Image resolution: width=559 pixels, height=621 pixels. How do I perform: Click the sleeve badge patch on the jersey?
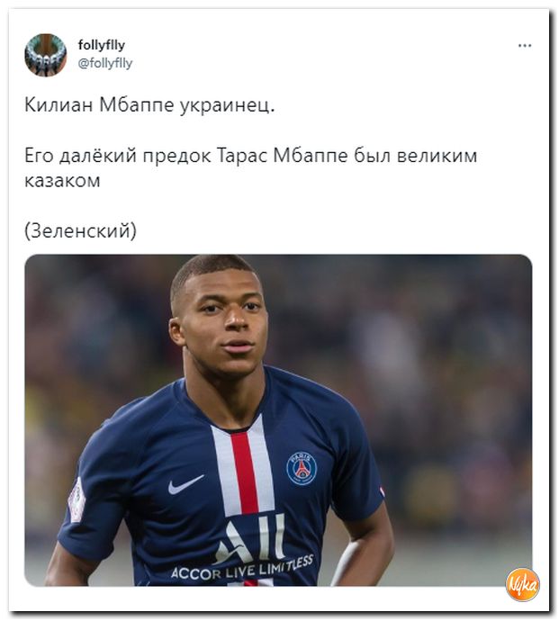(77, 499)
